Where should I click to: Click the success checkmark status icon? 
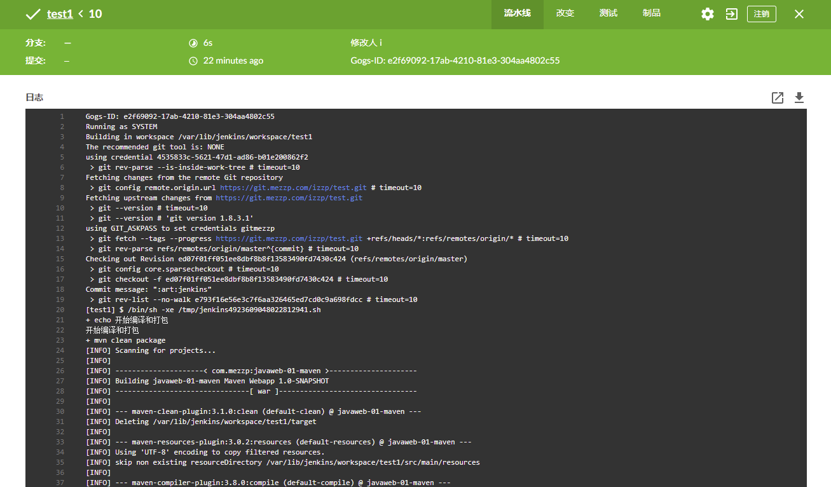pyautogui.click(x=33, y=14)
